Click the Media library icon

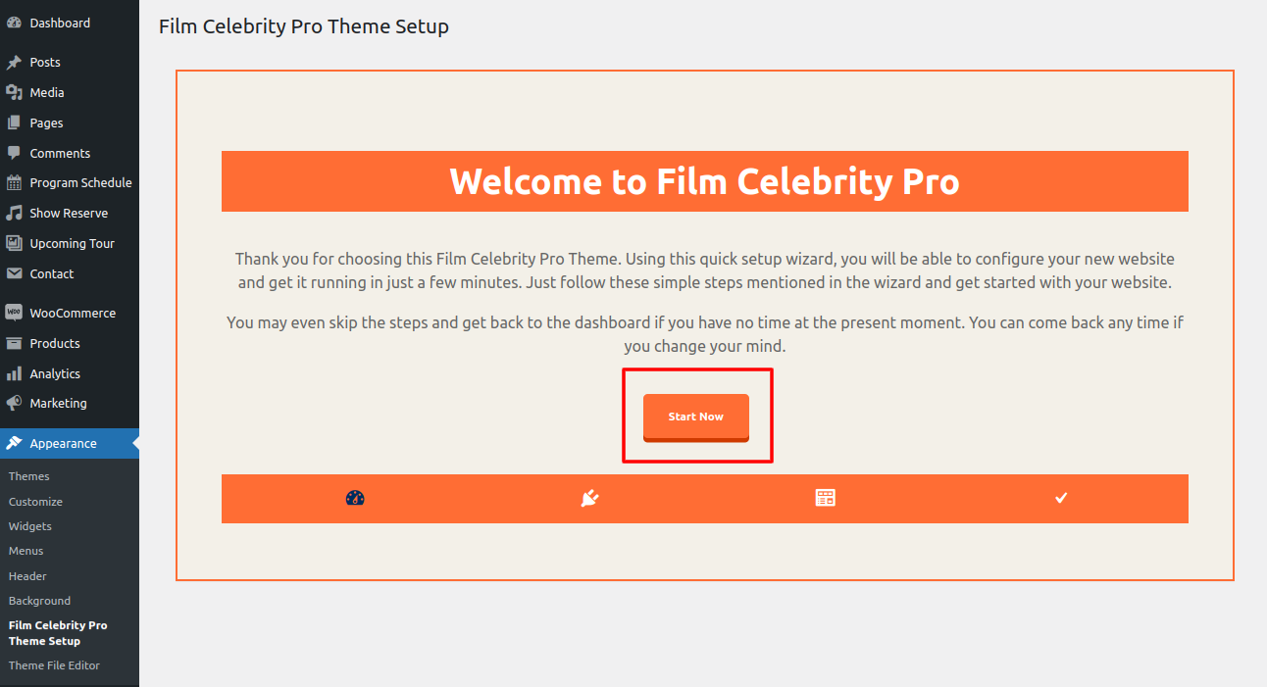pyautogui.click(x=14, y=92)
